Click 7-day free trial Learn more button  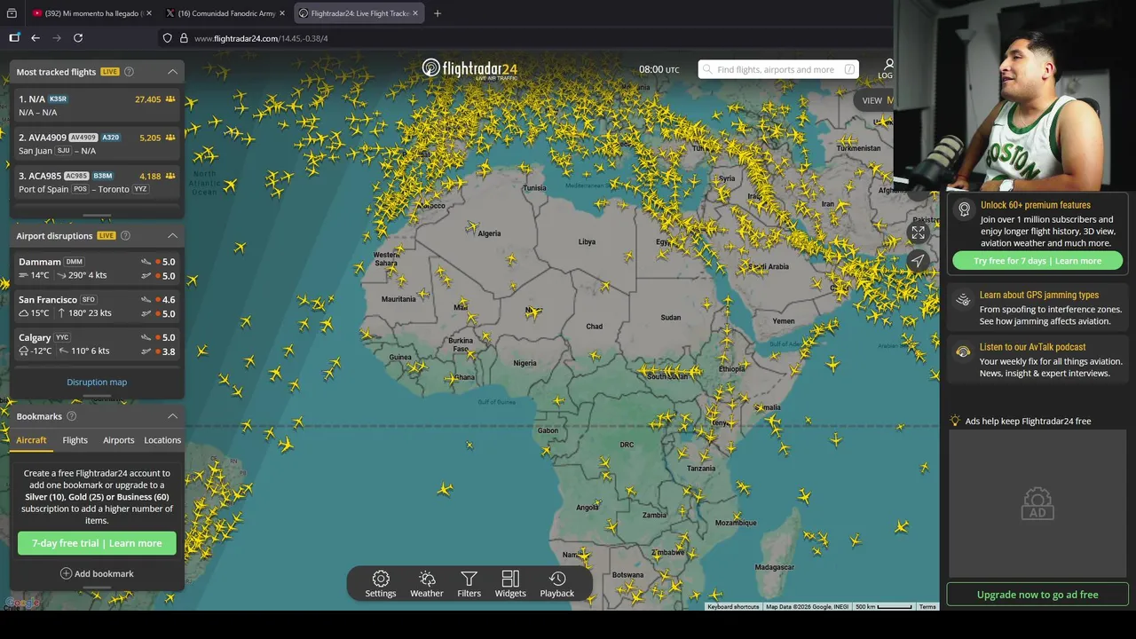tap(97, 543)
